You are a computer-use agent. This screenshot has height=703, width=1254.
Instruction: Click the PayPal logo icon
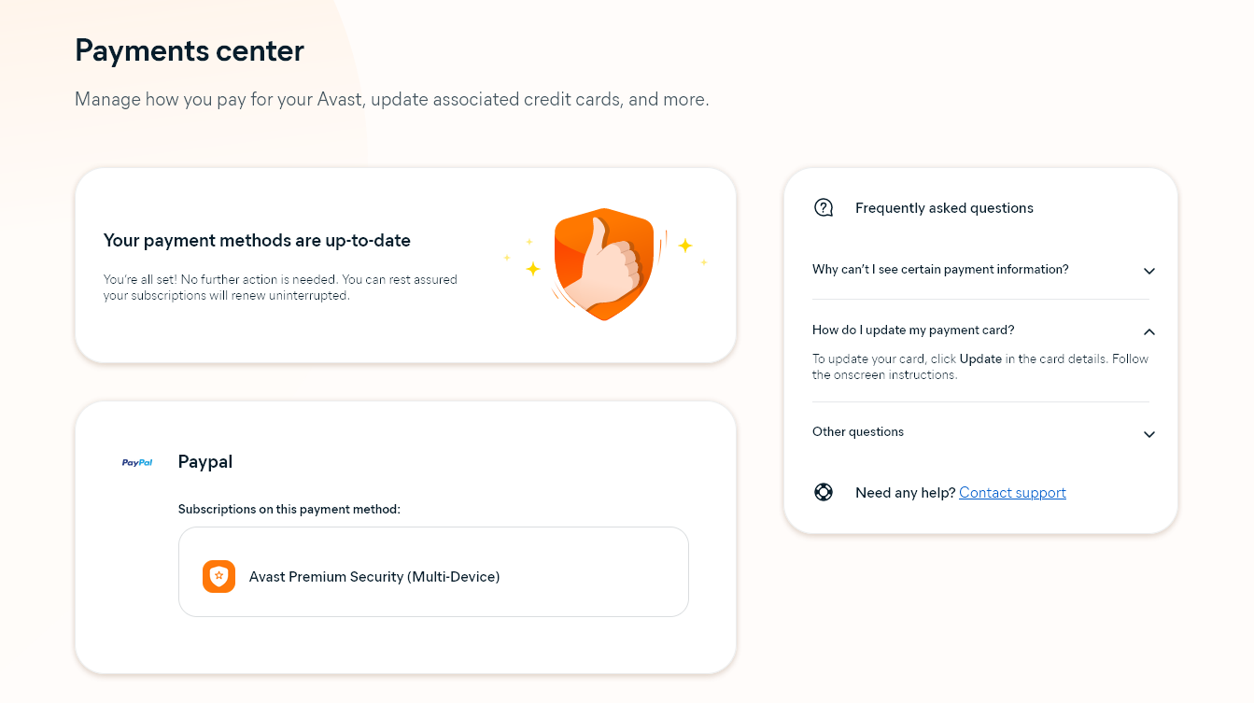point(137,462)
